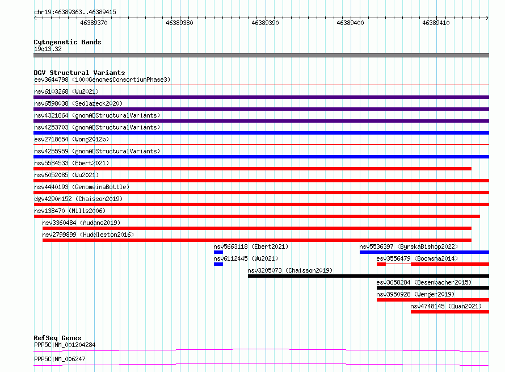Image resolution: width=505 pixels, height=372 pixels.
Task: Select the black nsv3205073 variant bar
Action: (x=368, y=276)
